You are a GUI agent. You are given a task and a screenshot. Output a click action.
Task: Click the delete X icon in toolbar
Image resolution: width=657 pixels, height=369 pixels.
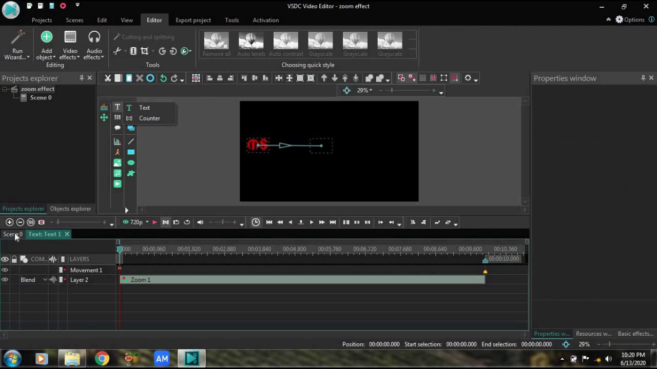[140, 78]
